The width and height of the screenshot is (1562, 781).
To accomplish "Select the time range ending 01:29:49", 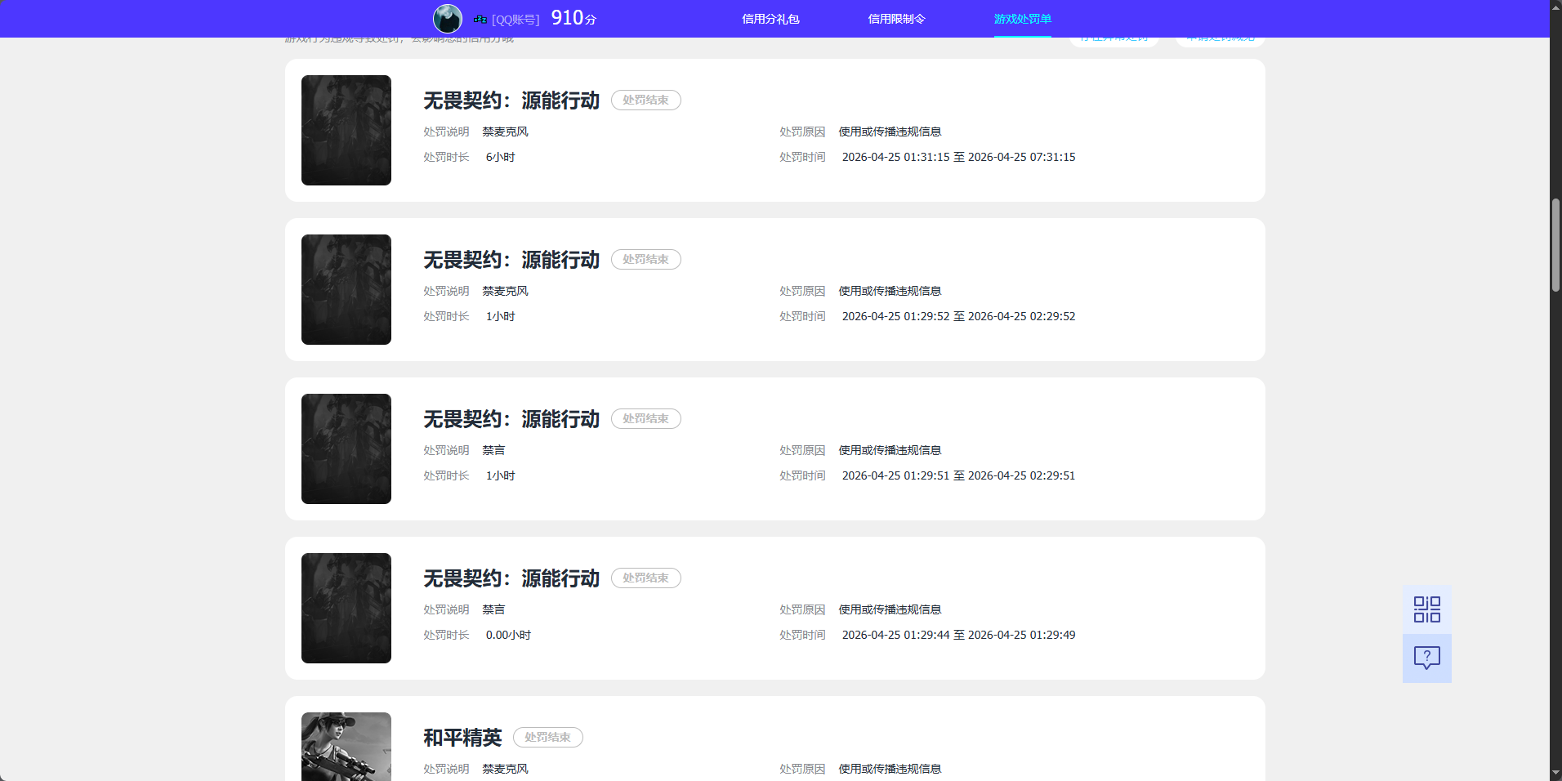I will coord(958,635).
